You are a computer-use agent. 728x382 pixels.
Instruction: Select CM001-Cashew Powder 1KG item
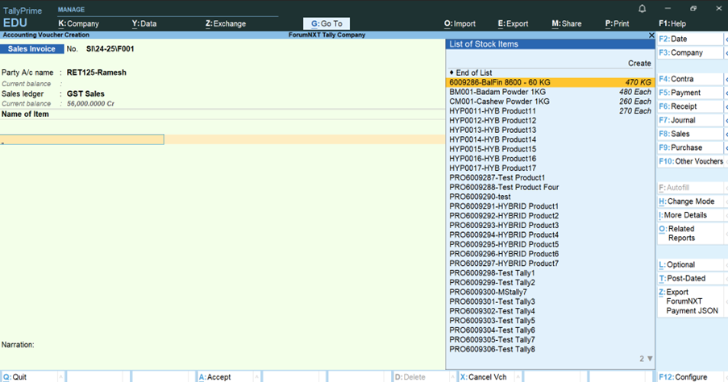coord(550,102)
